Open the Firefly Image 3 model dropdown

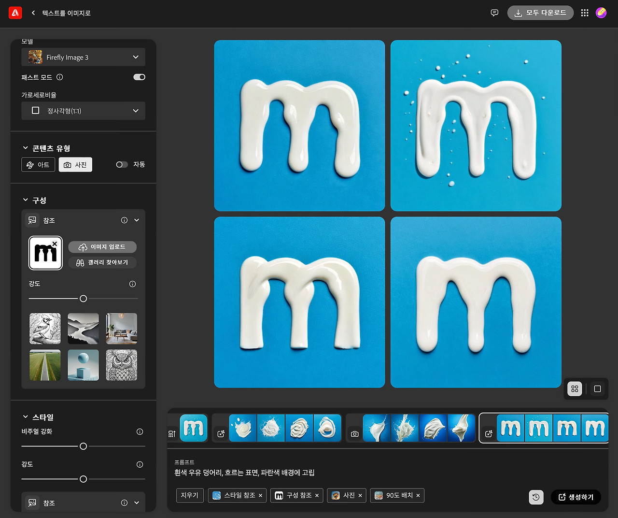83,57
